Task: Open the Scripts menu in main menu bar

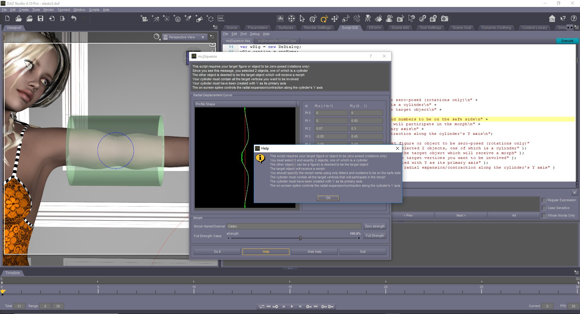Action: 94,10
